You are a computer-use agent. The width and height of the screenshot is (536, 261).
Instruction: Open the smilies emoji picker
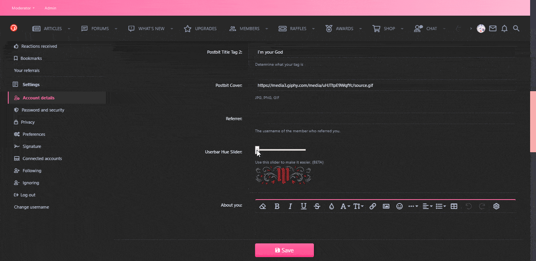(x=399, y=206)
